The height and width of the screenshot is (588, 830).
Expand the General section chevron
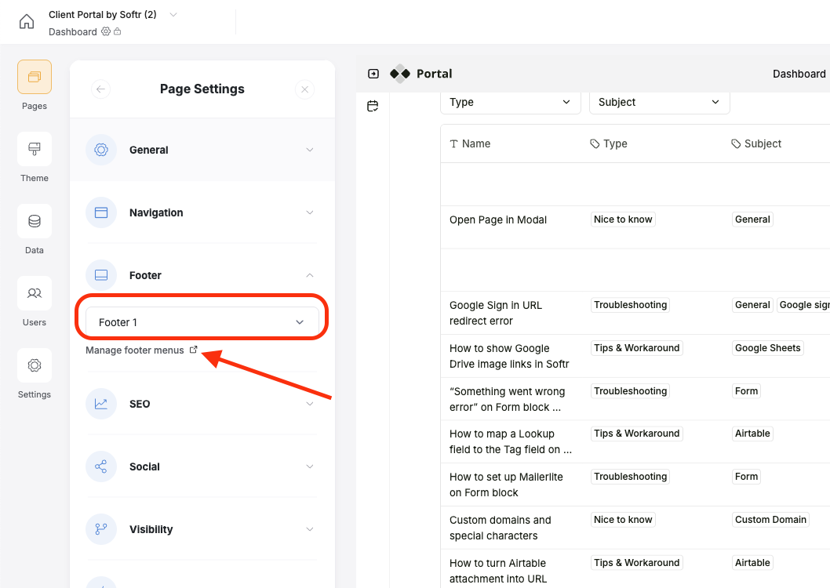point(310,150)
